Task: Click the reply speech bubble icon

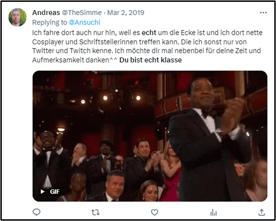Action: (37, 212)
